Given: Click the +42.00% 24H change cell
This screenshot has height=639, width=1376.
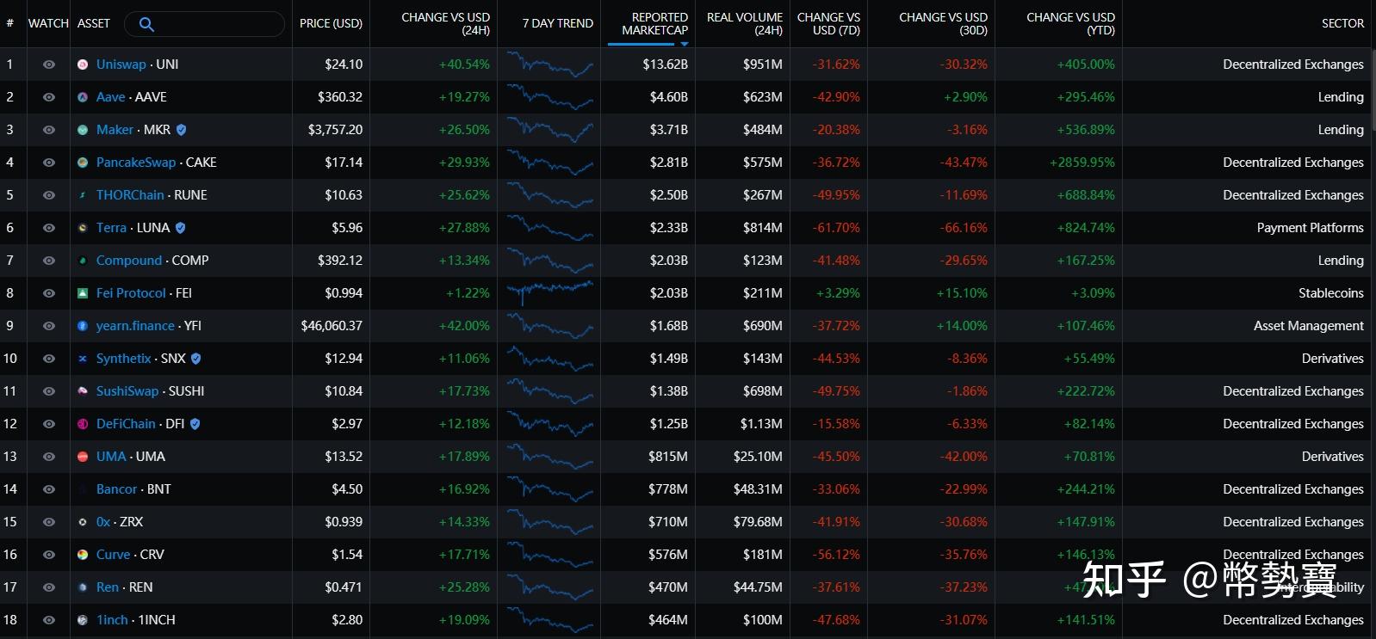Looking at the screenshot, I should tap(464, 326).
